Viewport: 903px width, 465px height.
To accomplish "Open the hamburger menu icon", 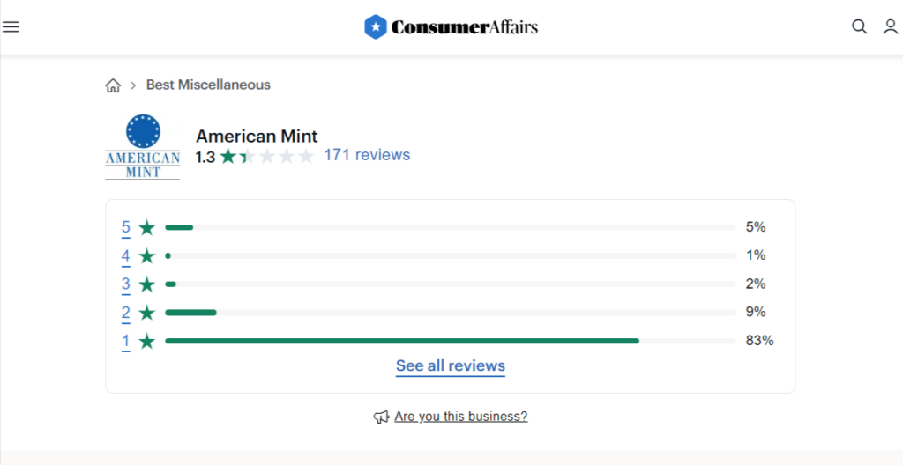I will tap(11, 26).
